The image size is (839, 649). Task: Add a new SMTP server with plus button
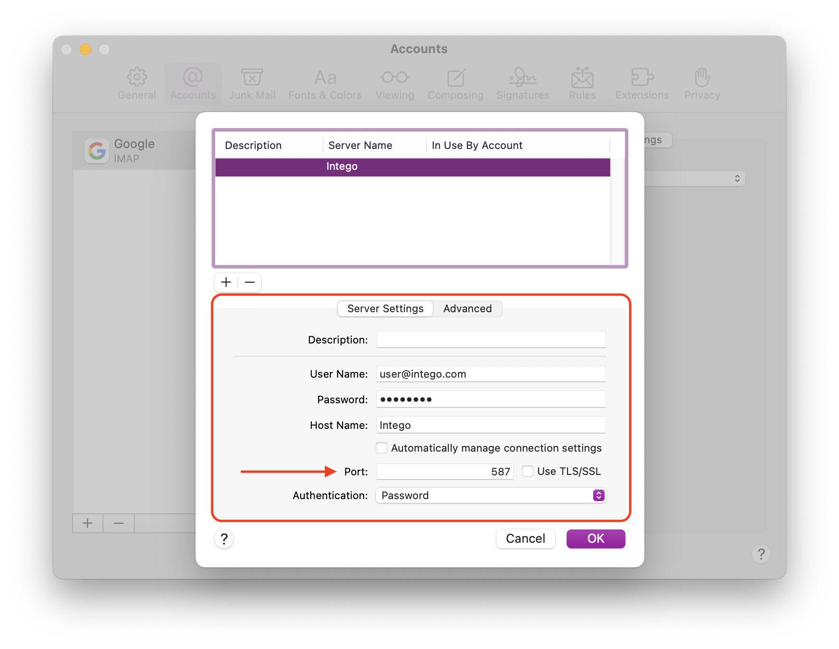(226, 282)
